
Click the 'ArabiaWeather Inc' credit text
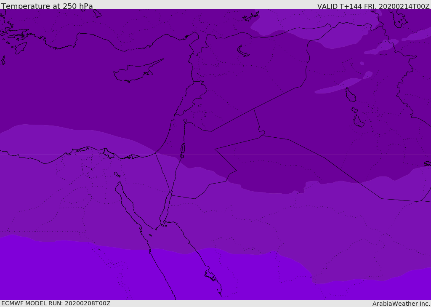click(401, 304)
